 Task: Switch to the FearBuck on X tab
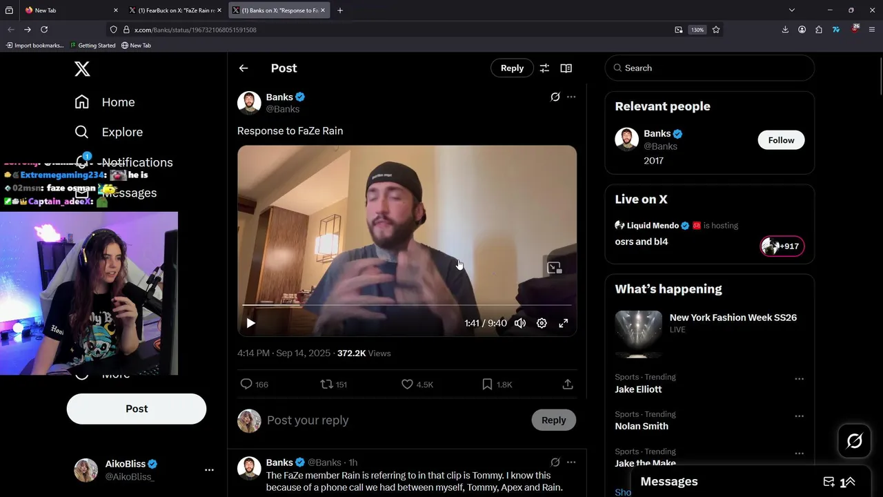point(175,10)
